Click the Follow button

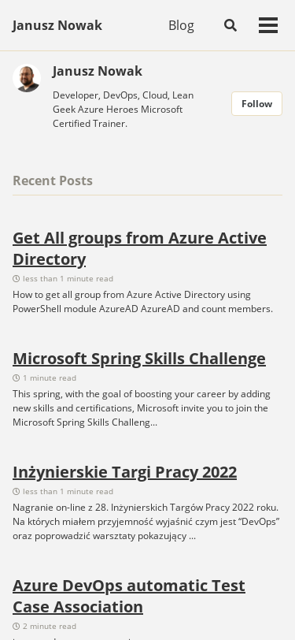pyautogui.click(x=256, y=104)
